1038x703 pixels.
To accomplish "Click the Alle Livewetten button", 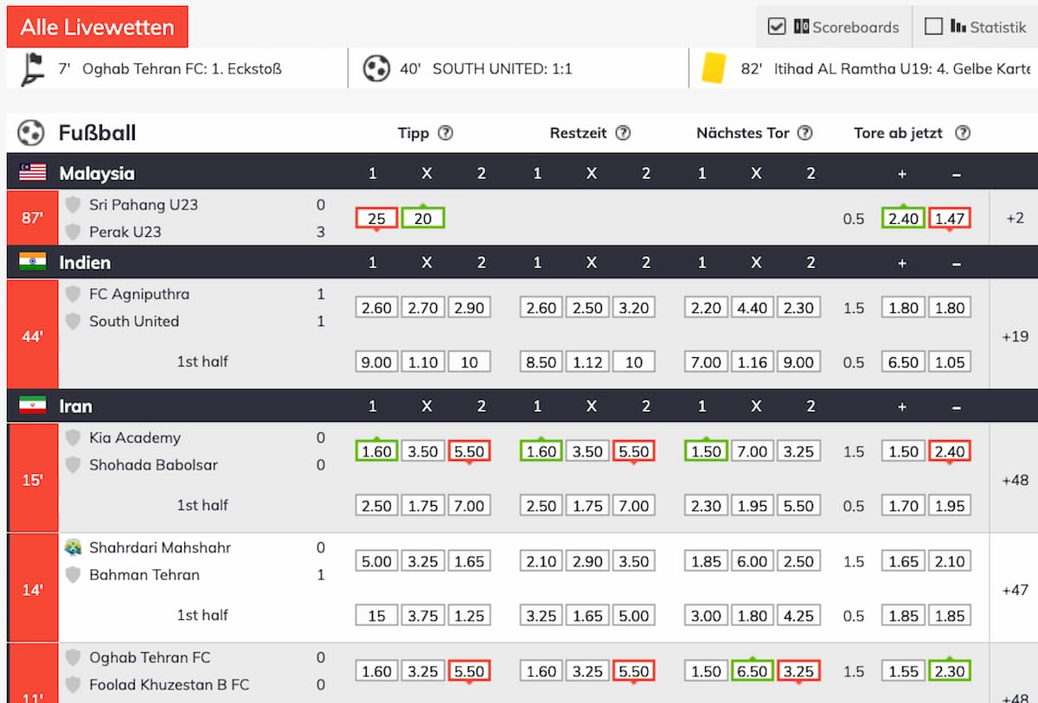I will (x=97, y=27).
